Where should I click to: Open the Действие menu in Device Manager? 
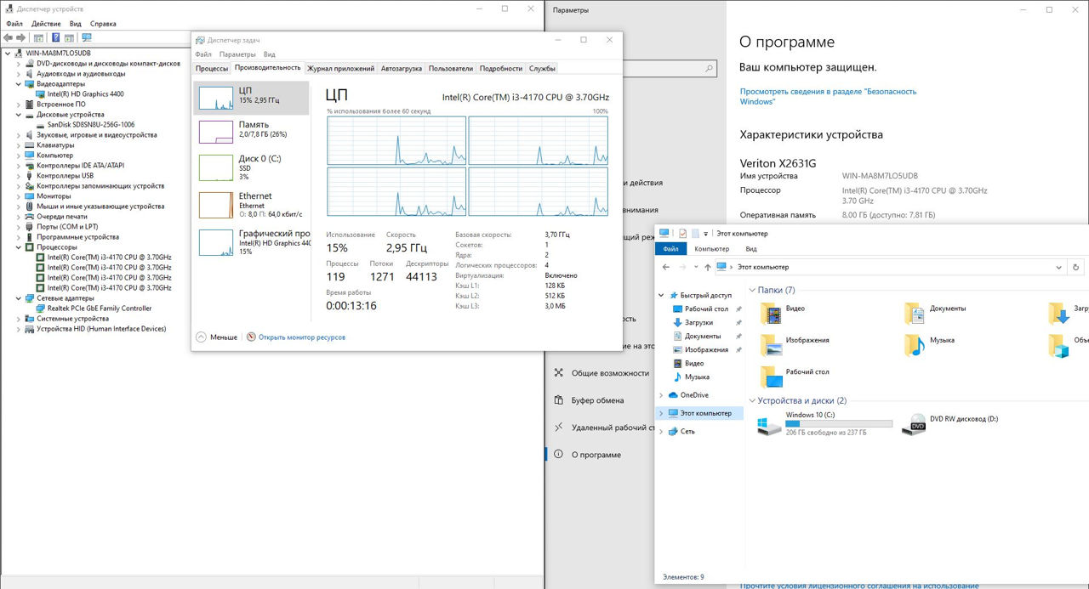46,24
